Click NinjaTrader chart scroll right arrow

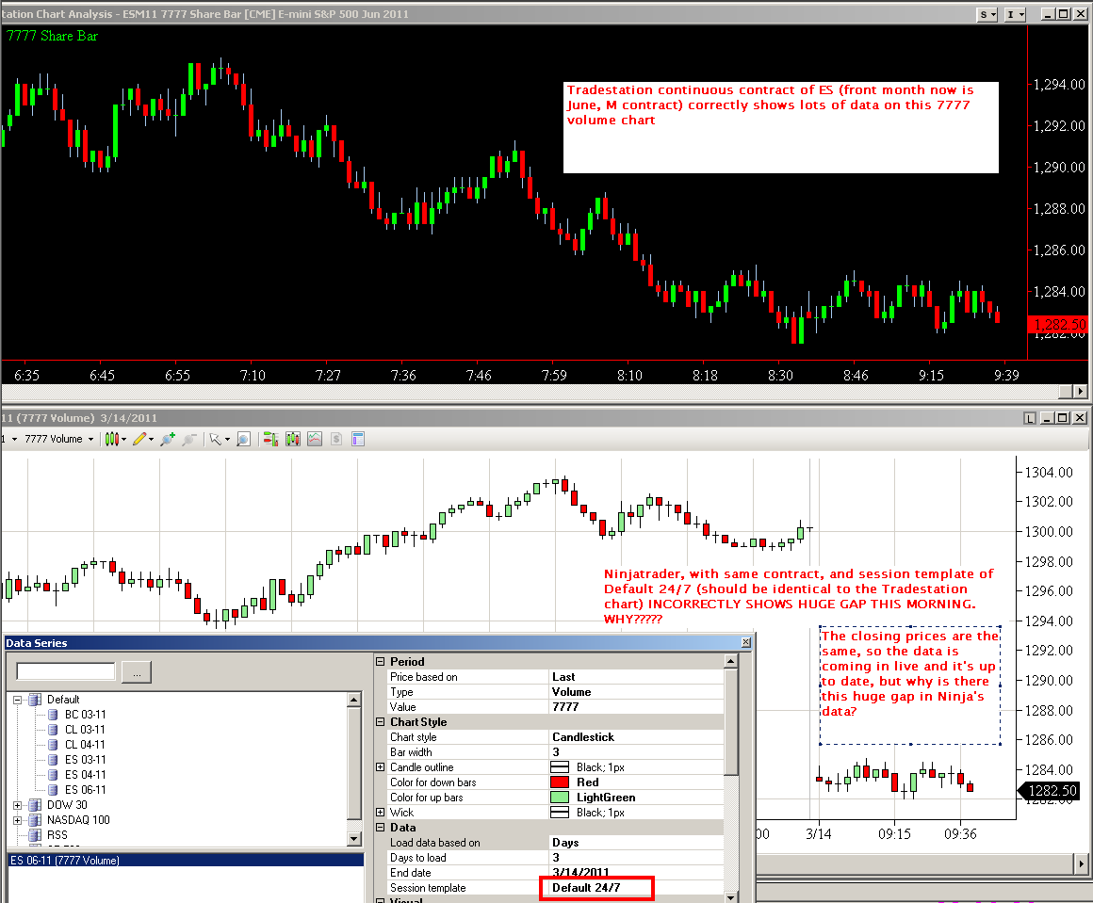coord(1081,864)
